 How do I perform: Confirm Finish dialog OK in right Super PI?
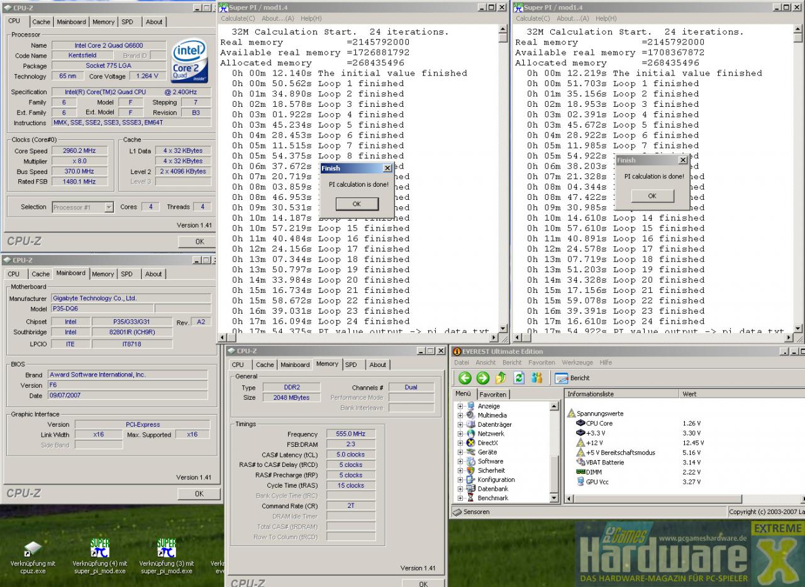tap(652, 196)
